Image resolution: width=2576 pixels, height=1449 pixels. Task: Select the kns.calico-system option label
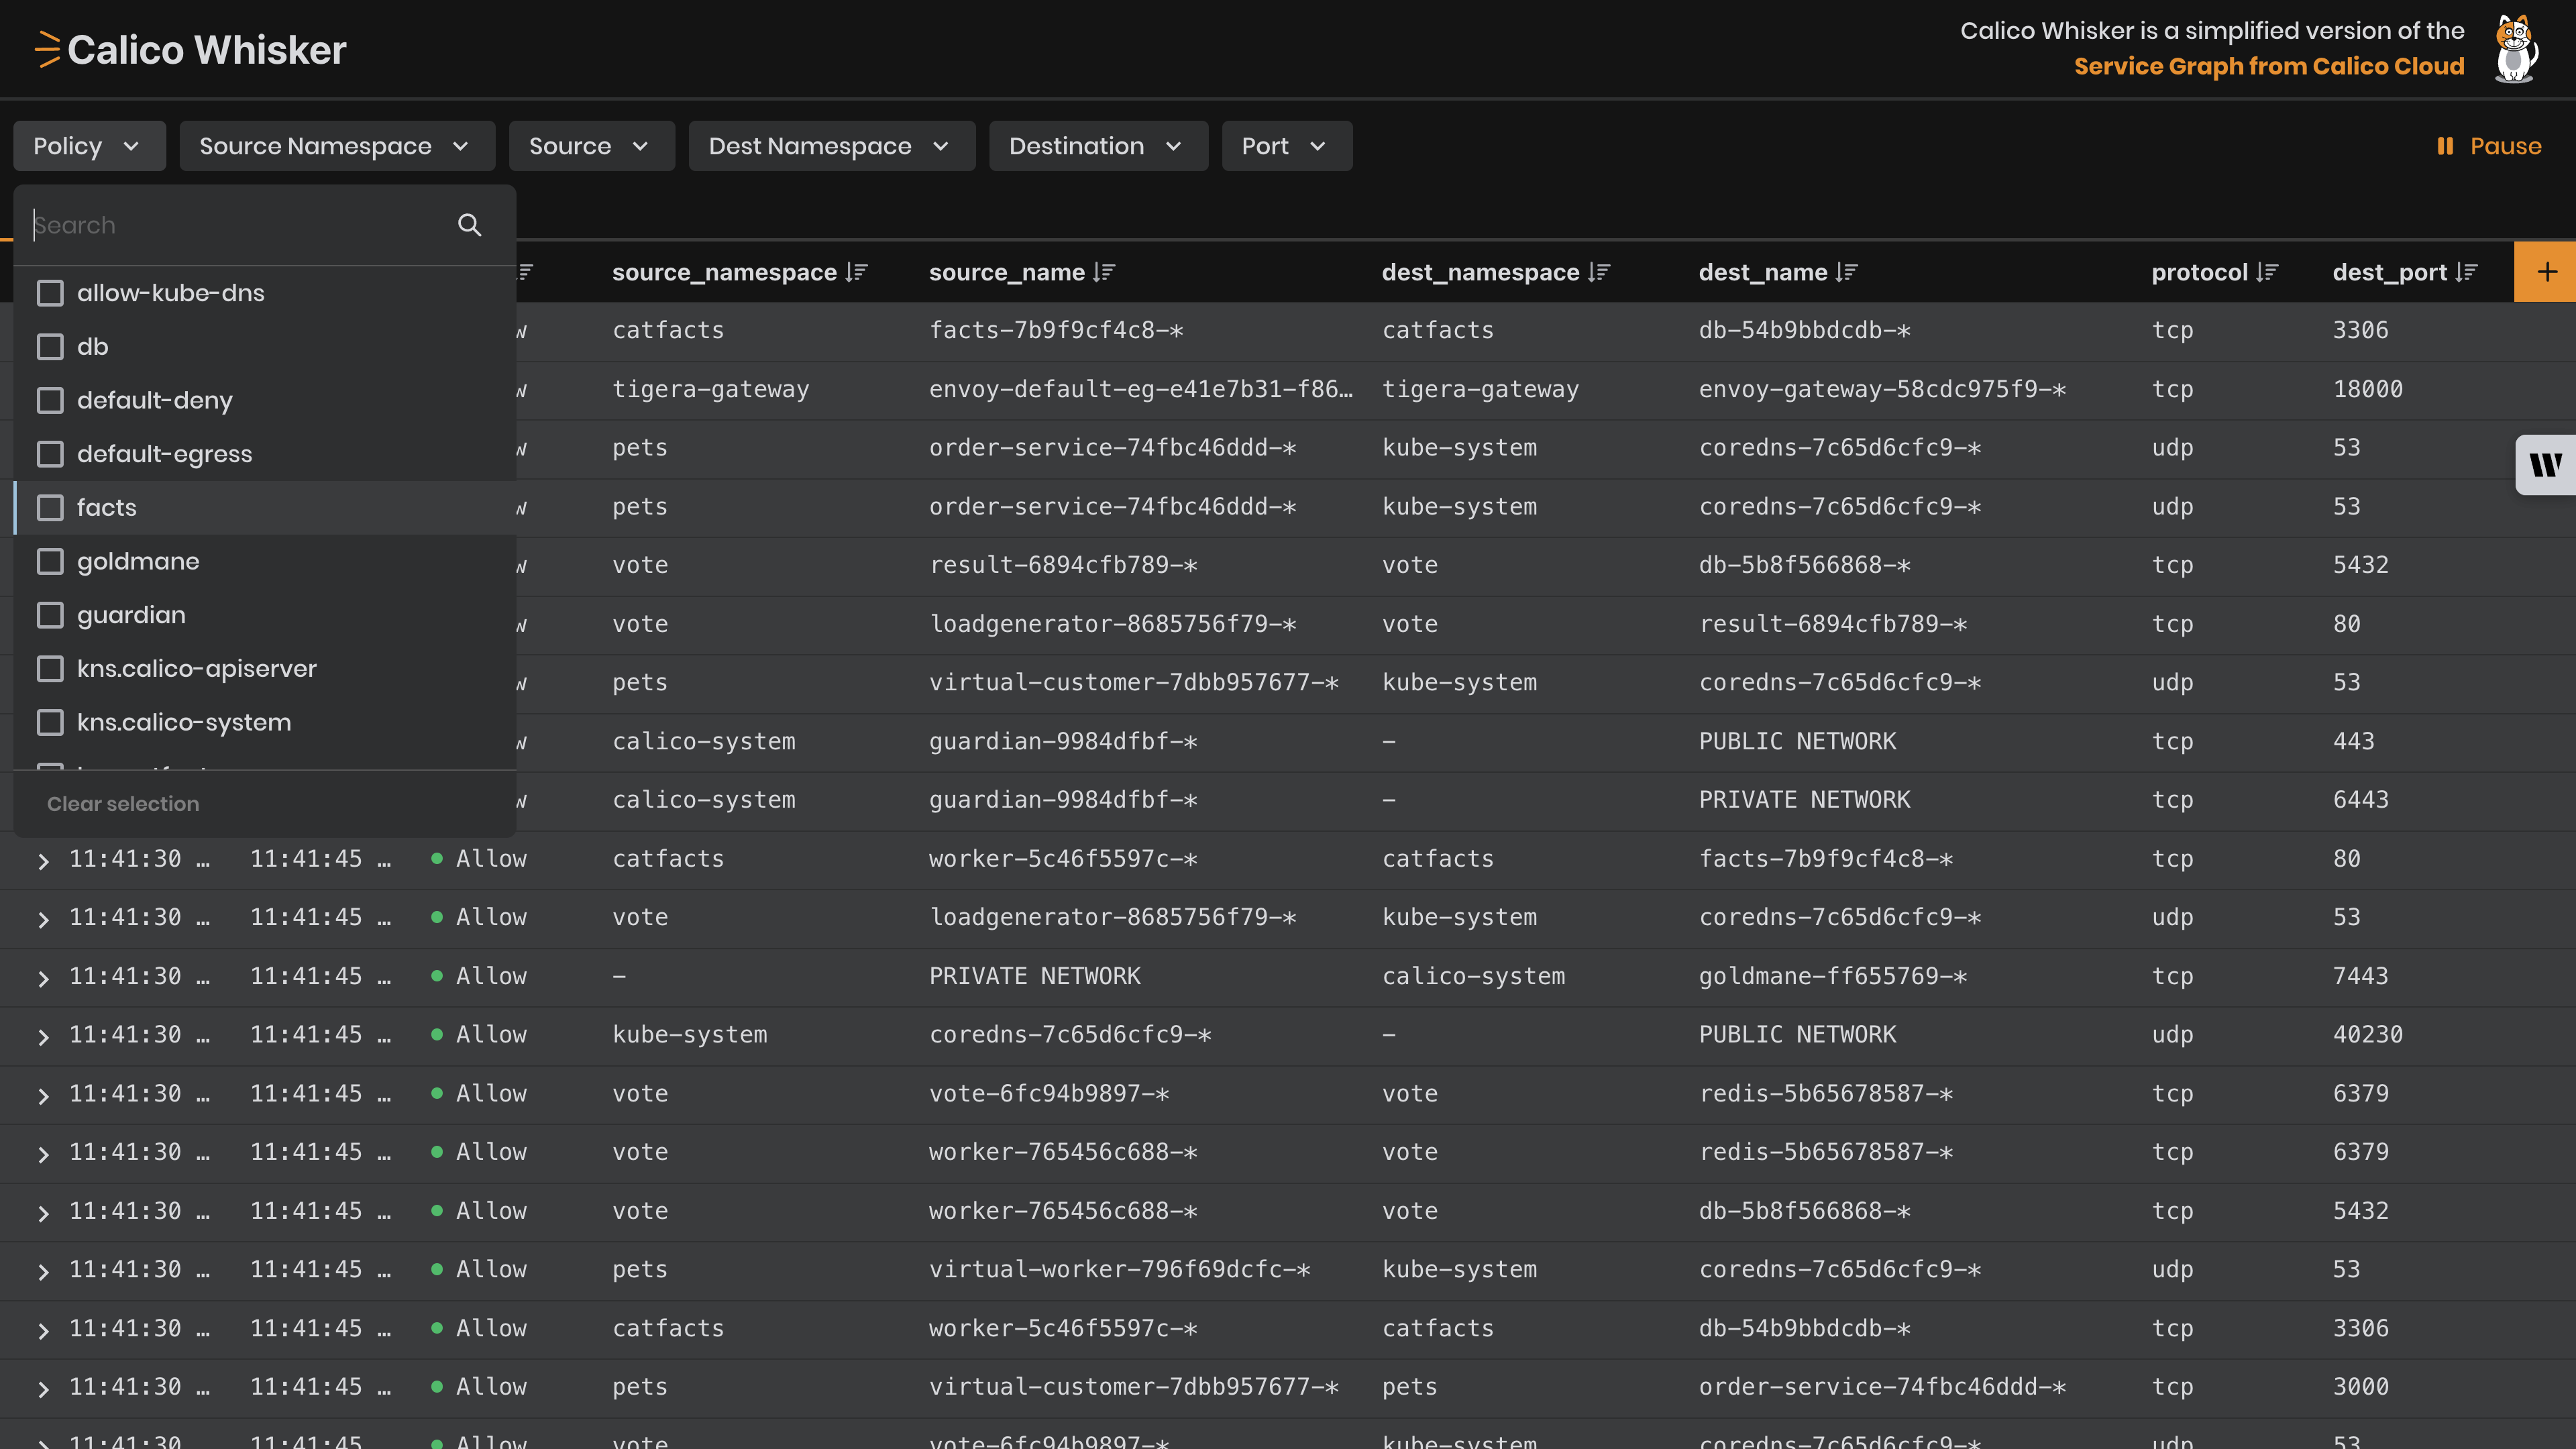click(184, 723)
